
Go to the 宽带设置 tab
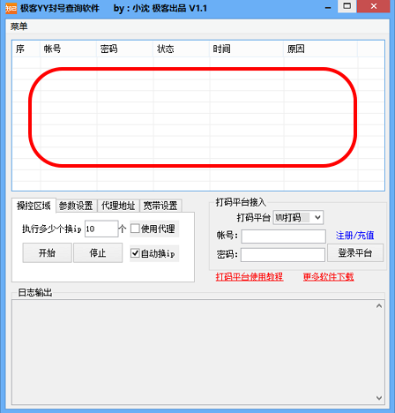[x=160, y=206]
